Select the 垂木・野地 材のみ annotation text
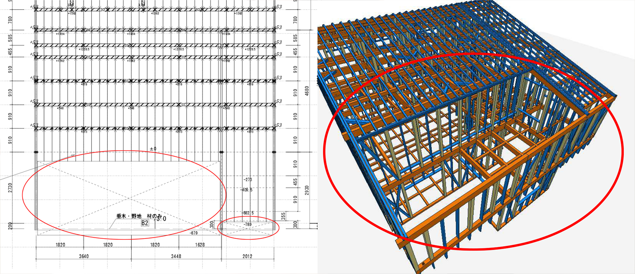 [x=139, y=216]
